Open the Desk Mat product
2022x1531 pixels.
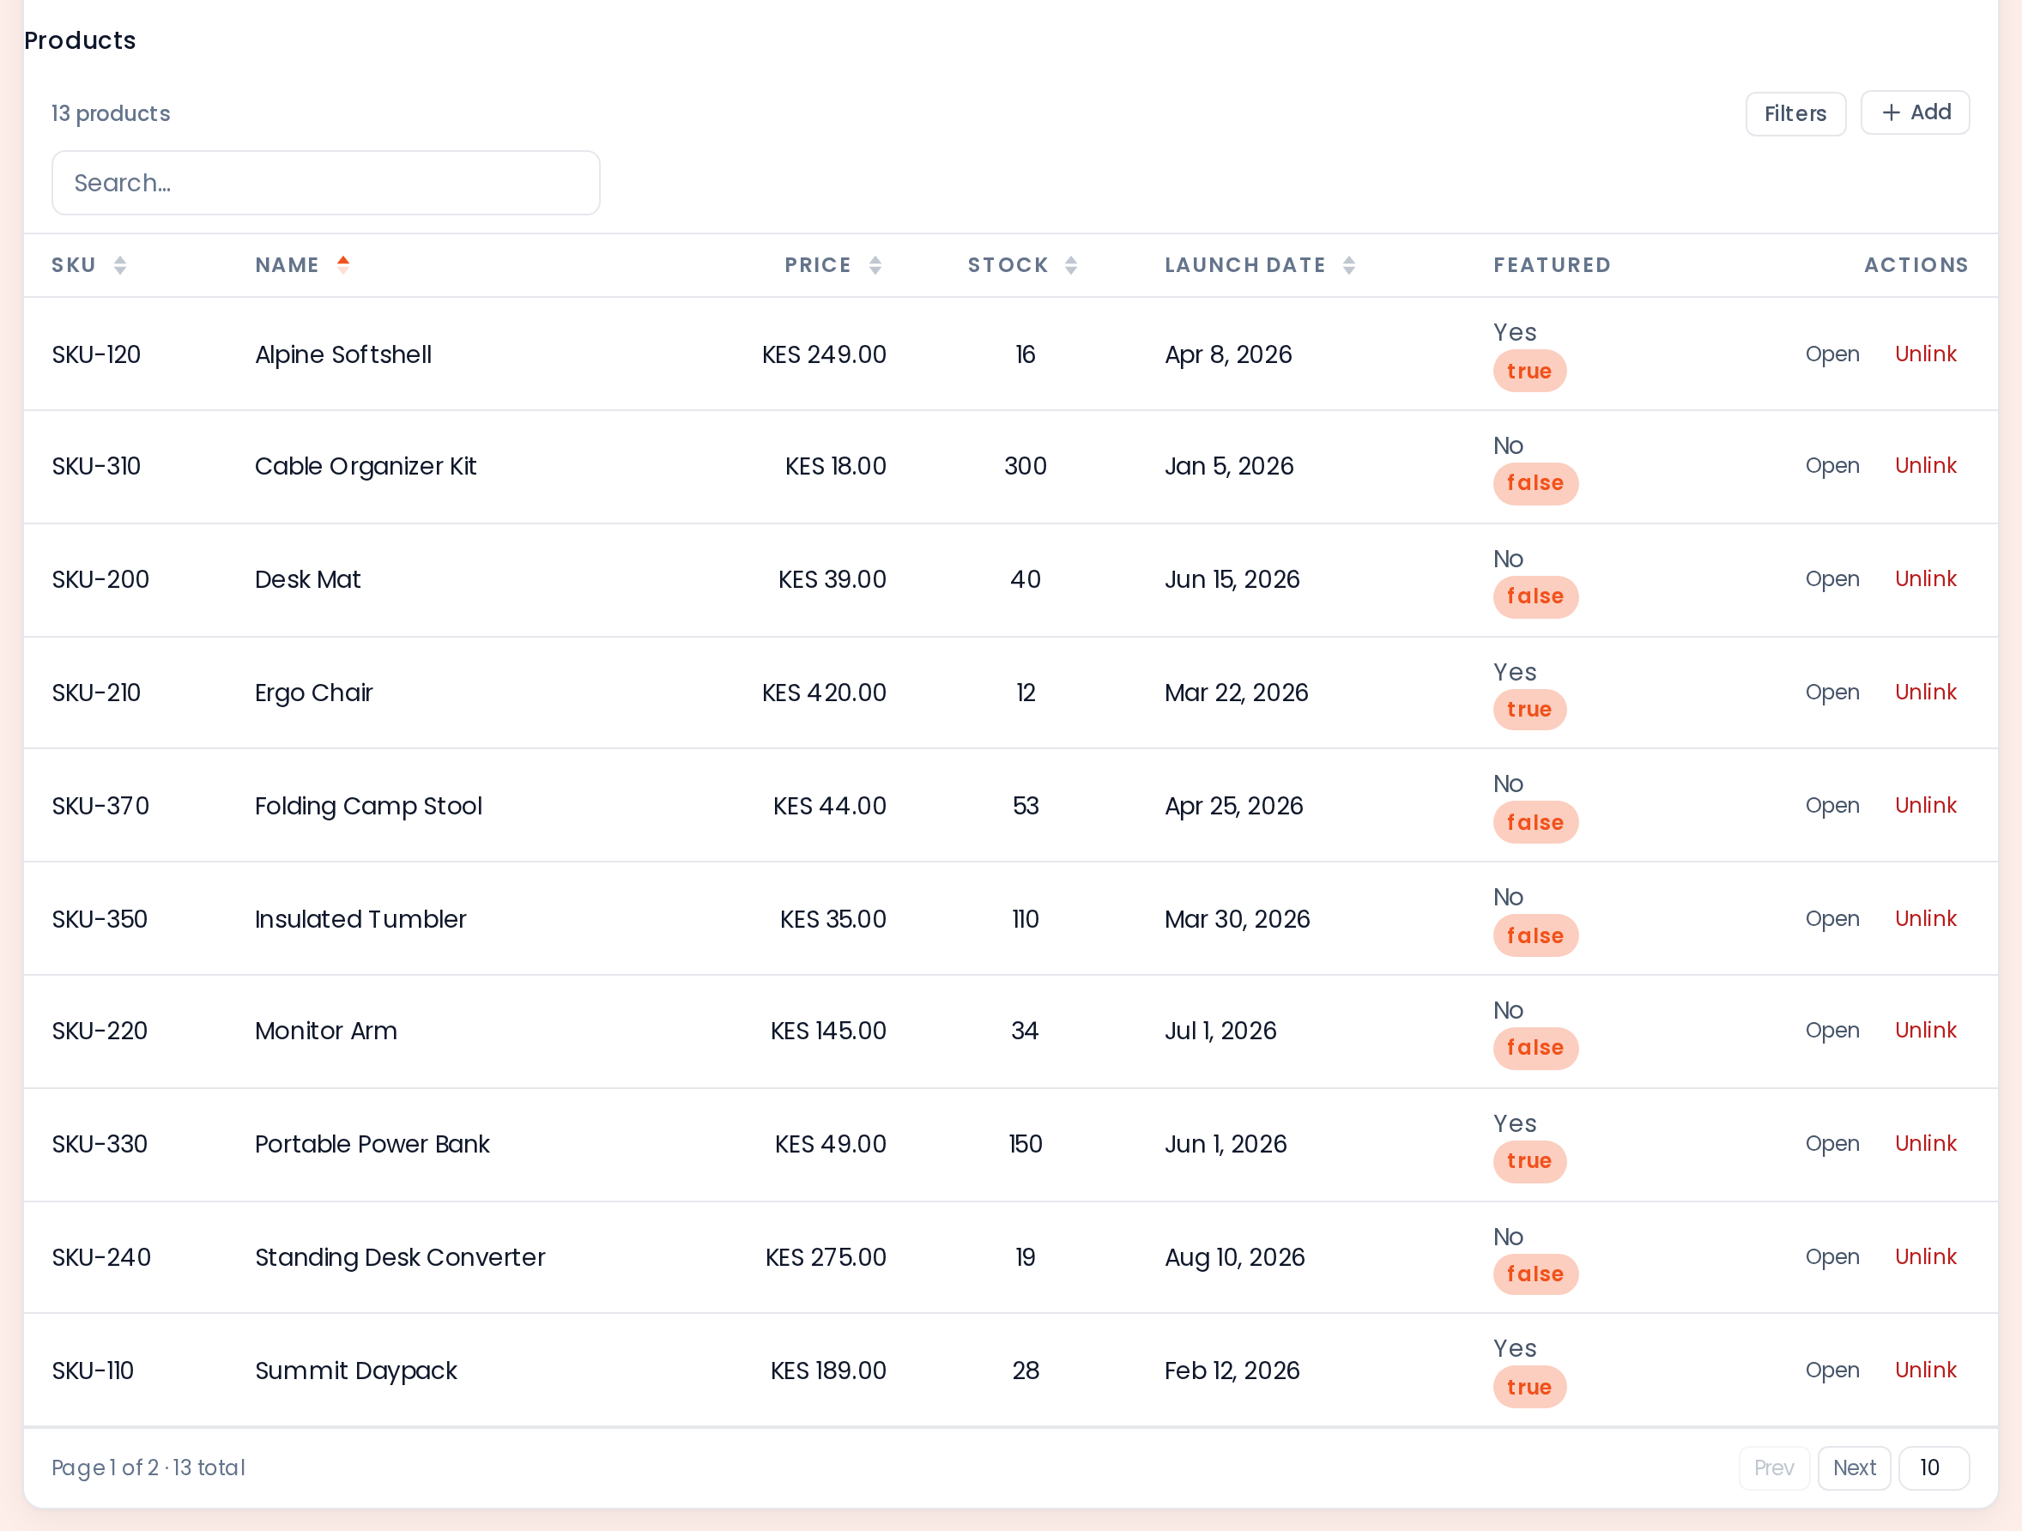pyautogui.click(x=1831, y=578)
